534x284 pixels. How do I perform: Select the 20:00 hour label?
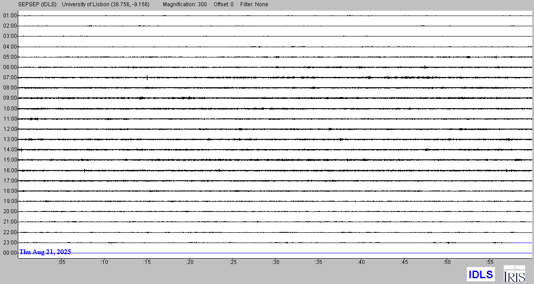[x=10, y=211]
